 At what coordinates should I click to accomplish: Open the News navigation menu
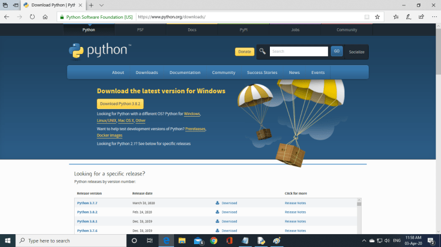click(294, 72)
